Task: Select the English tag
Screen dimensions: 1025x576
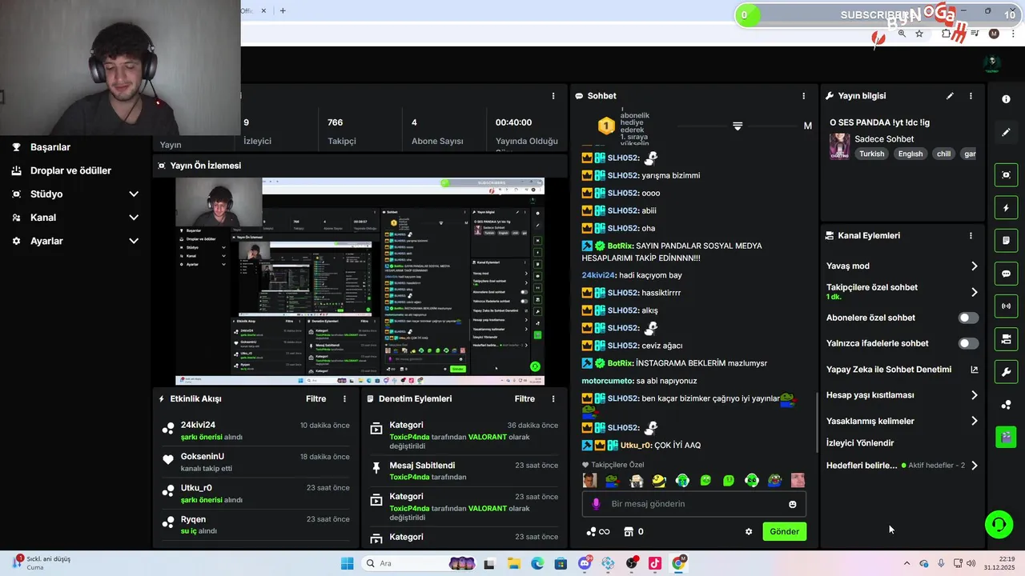Action: 910,154
